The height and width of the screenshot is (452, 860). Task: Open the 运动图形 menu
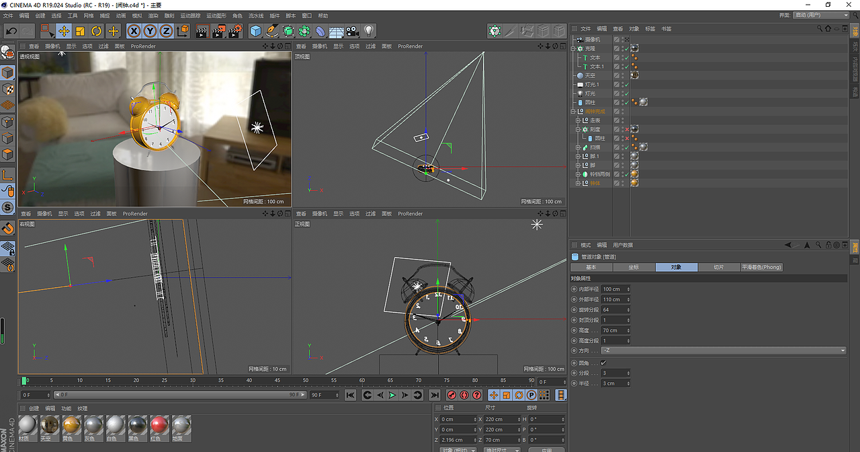tap(216, 15)
